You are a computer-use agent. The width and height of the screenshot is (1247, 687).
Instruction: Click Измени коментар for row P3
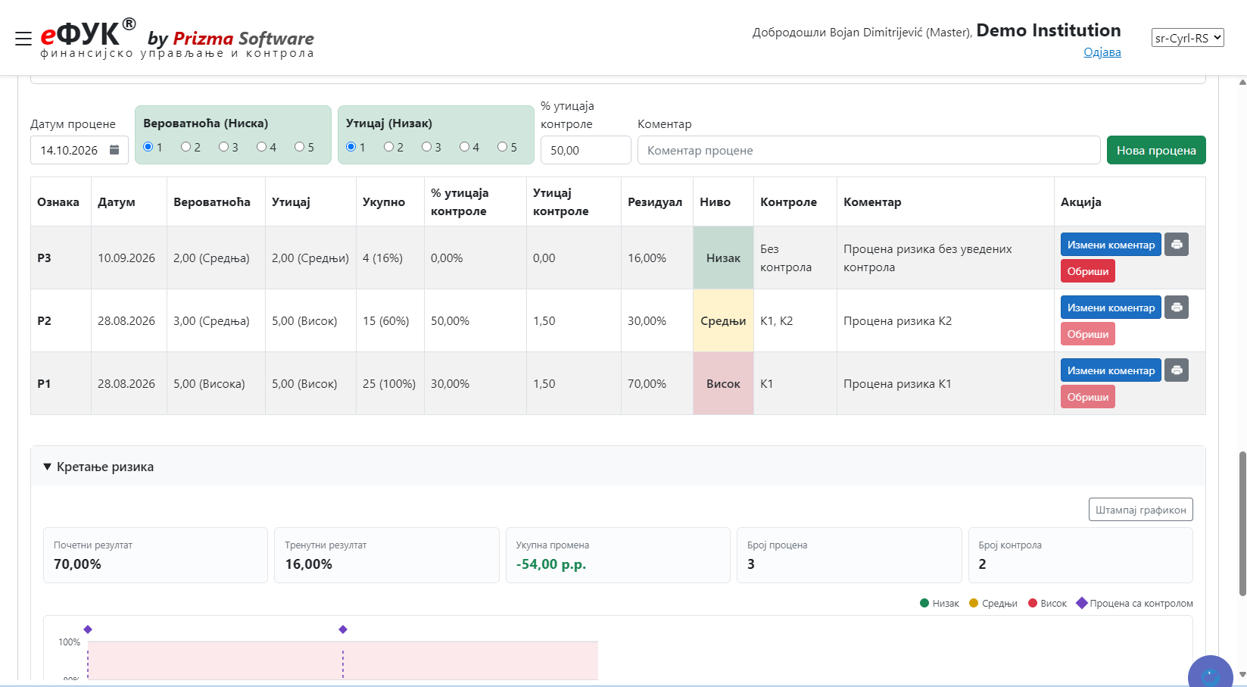1111,245
